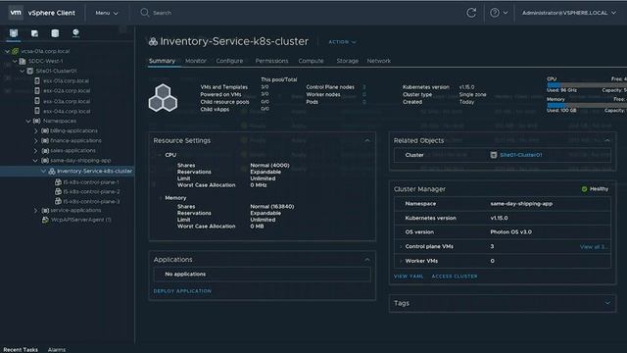Open the Alarms panel

(x=57, y=349)
